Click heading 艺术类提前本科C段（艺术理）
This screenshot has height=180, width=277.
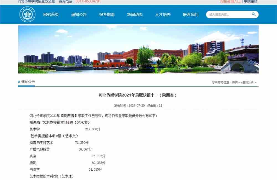(52, 176)
